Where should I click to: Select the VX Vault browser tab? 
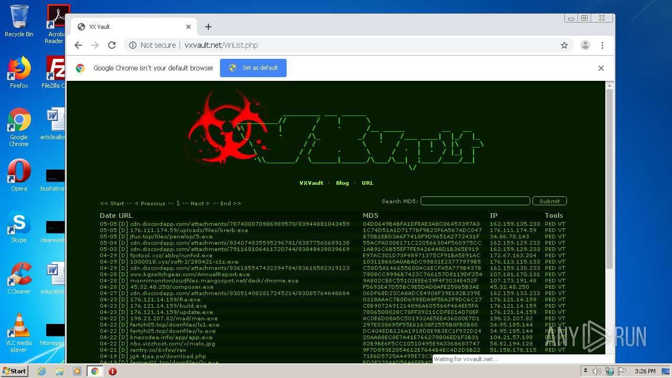click(134, 27)
